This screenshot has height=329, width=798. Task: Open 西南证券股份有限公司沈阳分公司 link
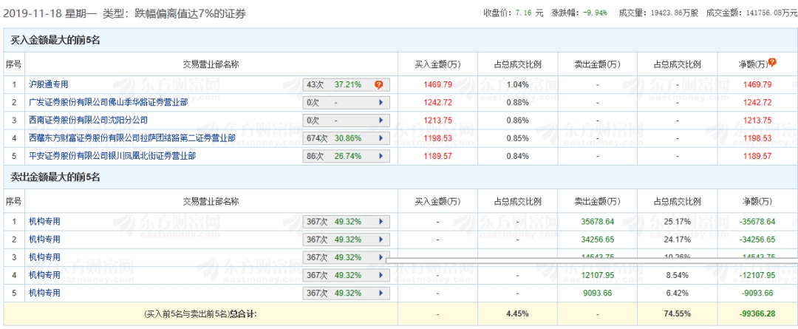[x=88, y=121]
